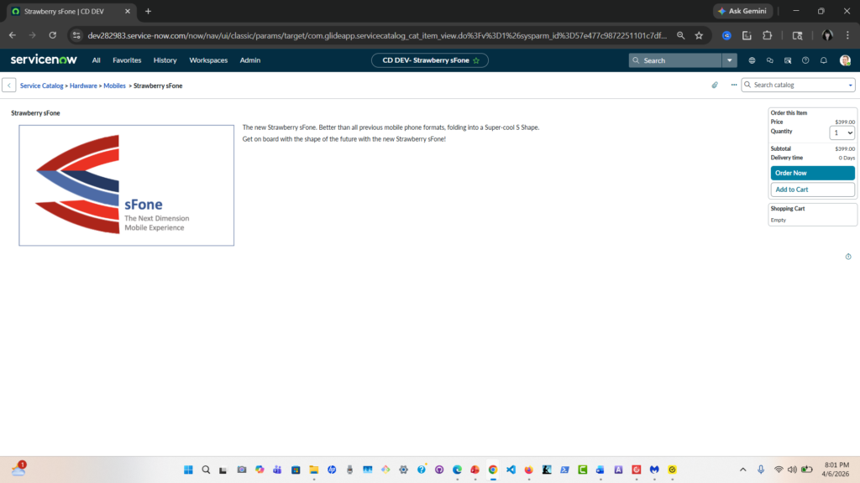The height and width of the screenshot is (483, 860).
Task: Expand the Search catalog dropdown arrow
Action: 851,86
